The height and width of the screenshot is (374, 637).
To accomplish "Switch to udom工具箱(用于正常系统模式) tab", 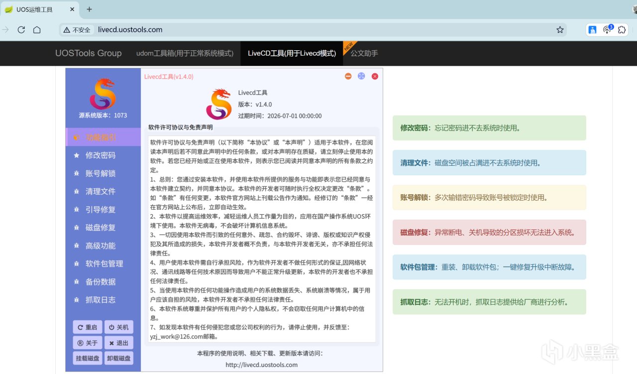I will click(185, 53).
